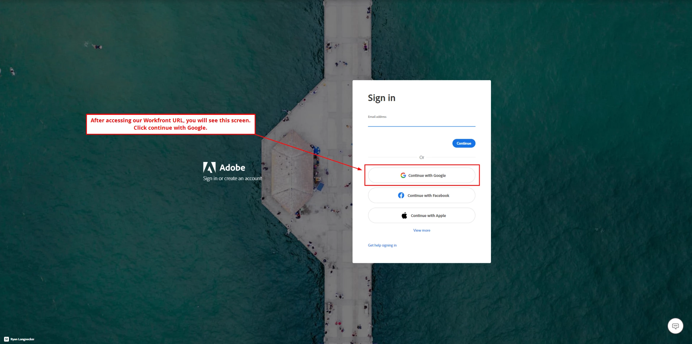This screenshot has width=692, height=344.
Task: Click the red Workfront instruction callout box
Action: (170, 124)
